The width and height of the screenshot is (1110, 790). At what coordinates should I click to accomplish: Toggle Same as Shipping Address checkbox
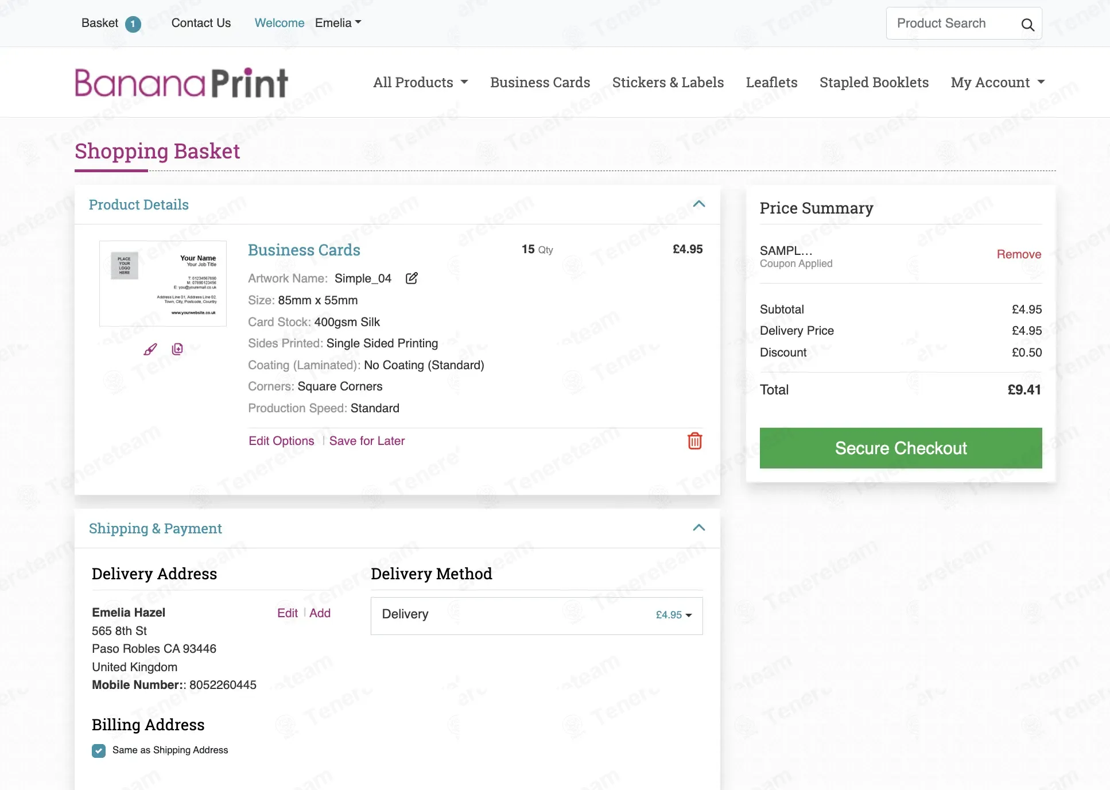pos(99,751)
